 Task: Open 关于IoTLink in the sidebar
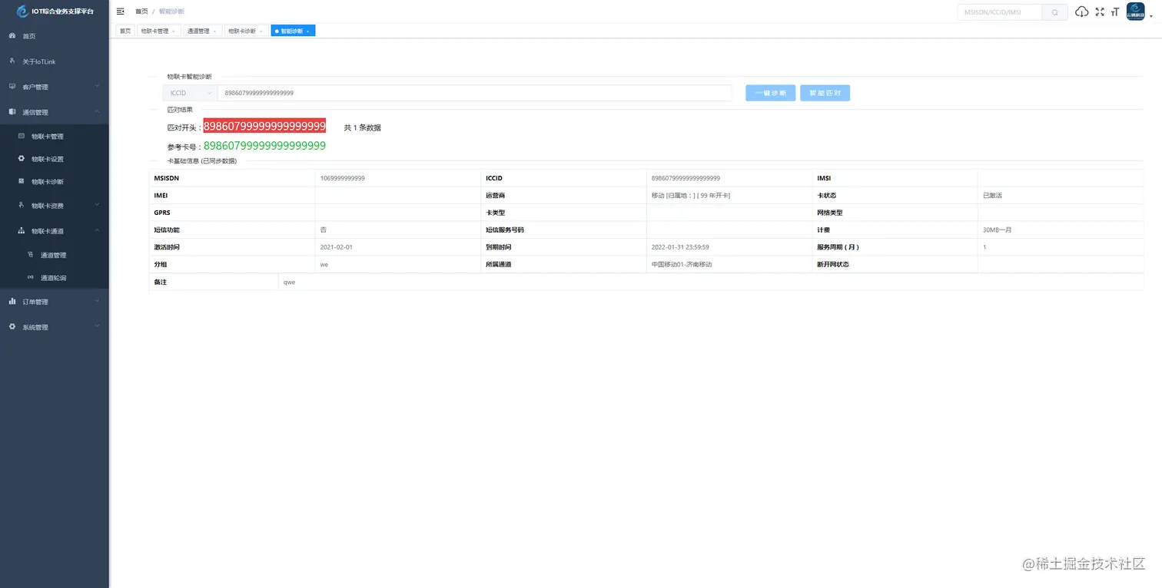click(x=39, y=61)
